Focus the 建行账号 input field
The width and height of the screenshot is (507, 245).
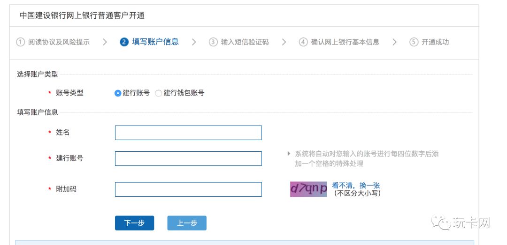point(188,158)
